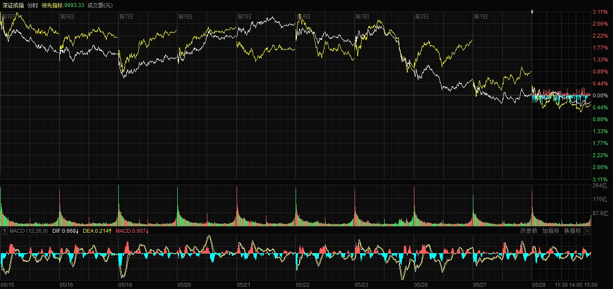This screenshot has height=289, width=613.
Task: Select the 前1日 day label
Action: [481, 16]
